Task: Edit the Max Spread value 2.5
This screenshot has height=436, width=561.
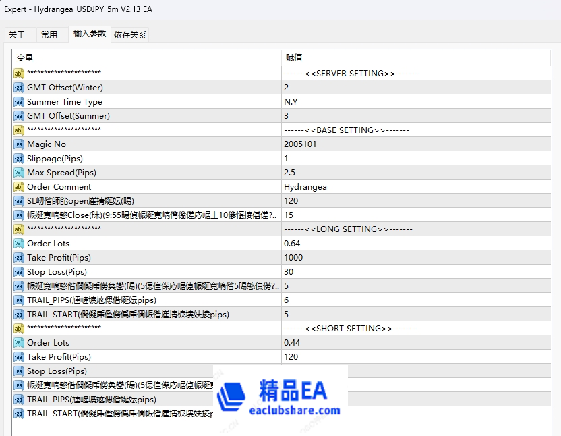Action: pos(290,173)
